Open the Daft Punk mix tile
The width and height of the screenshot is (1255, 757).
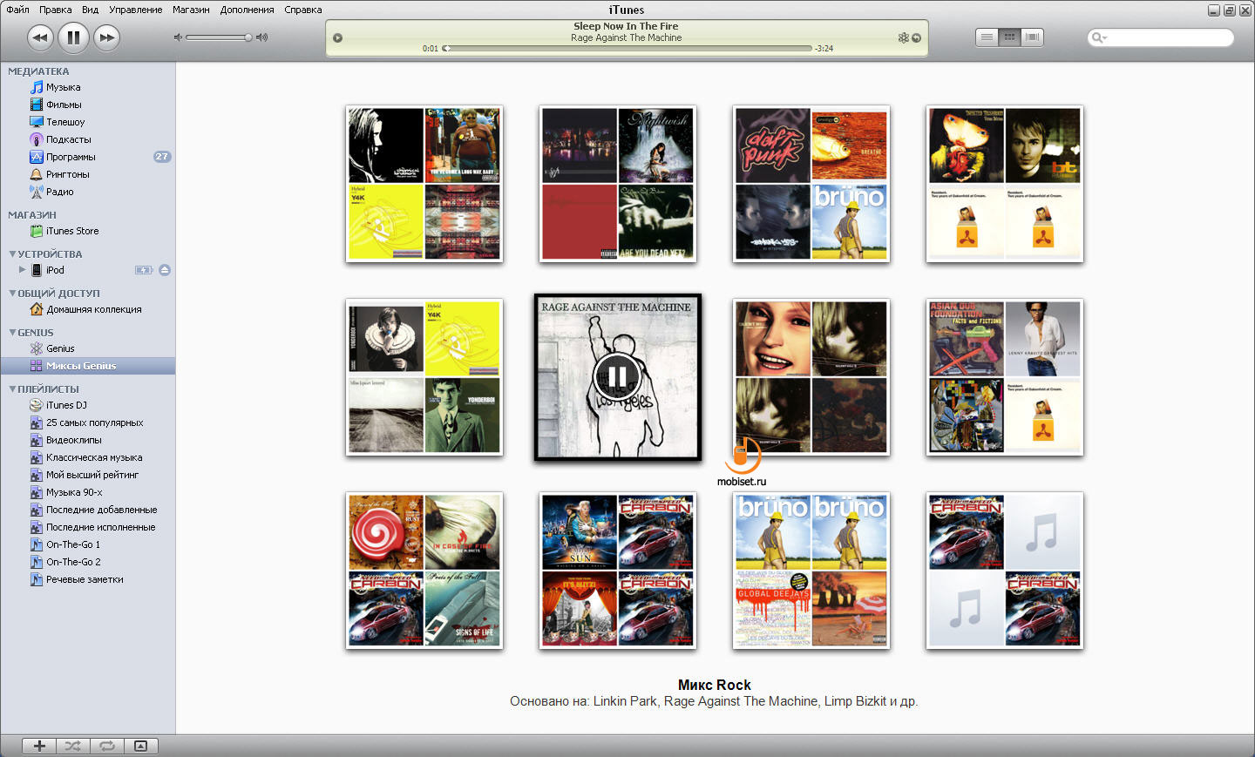[x=811, y=184]
